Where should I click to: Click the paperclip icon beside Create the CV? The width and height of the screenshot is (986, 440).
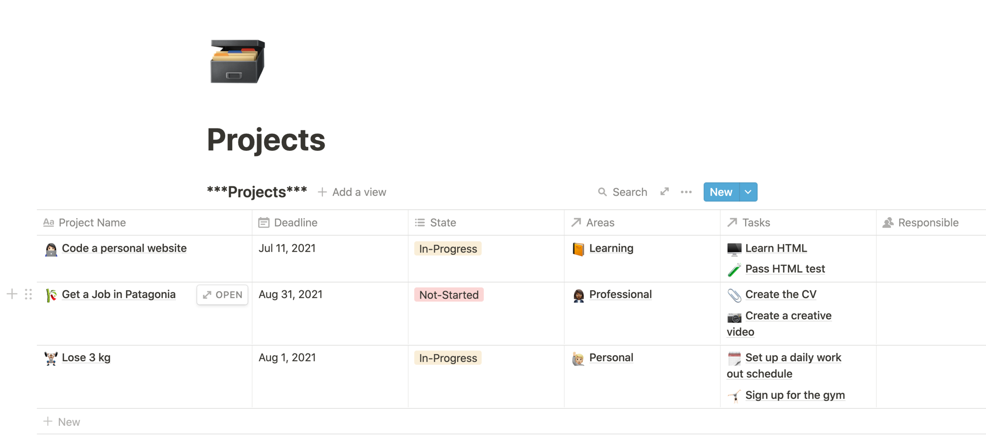pos(734,295)
